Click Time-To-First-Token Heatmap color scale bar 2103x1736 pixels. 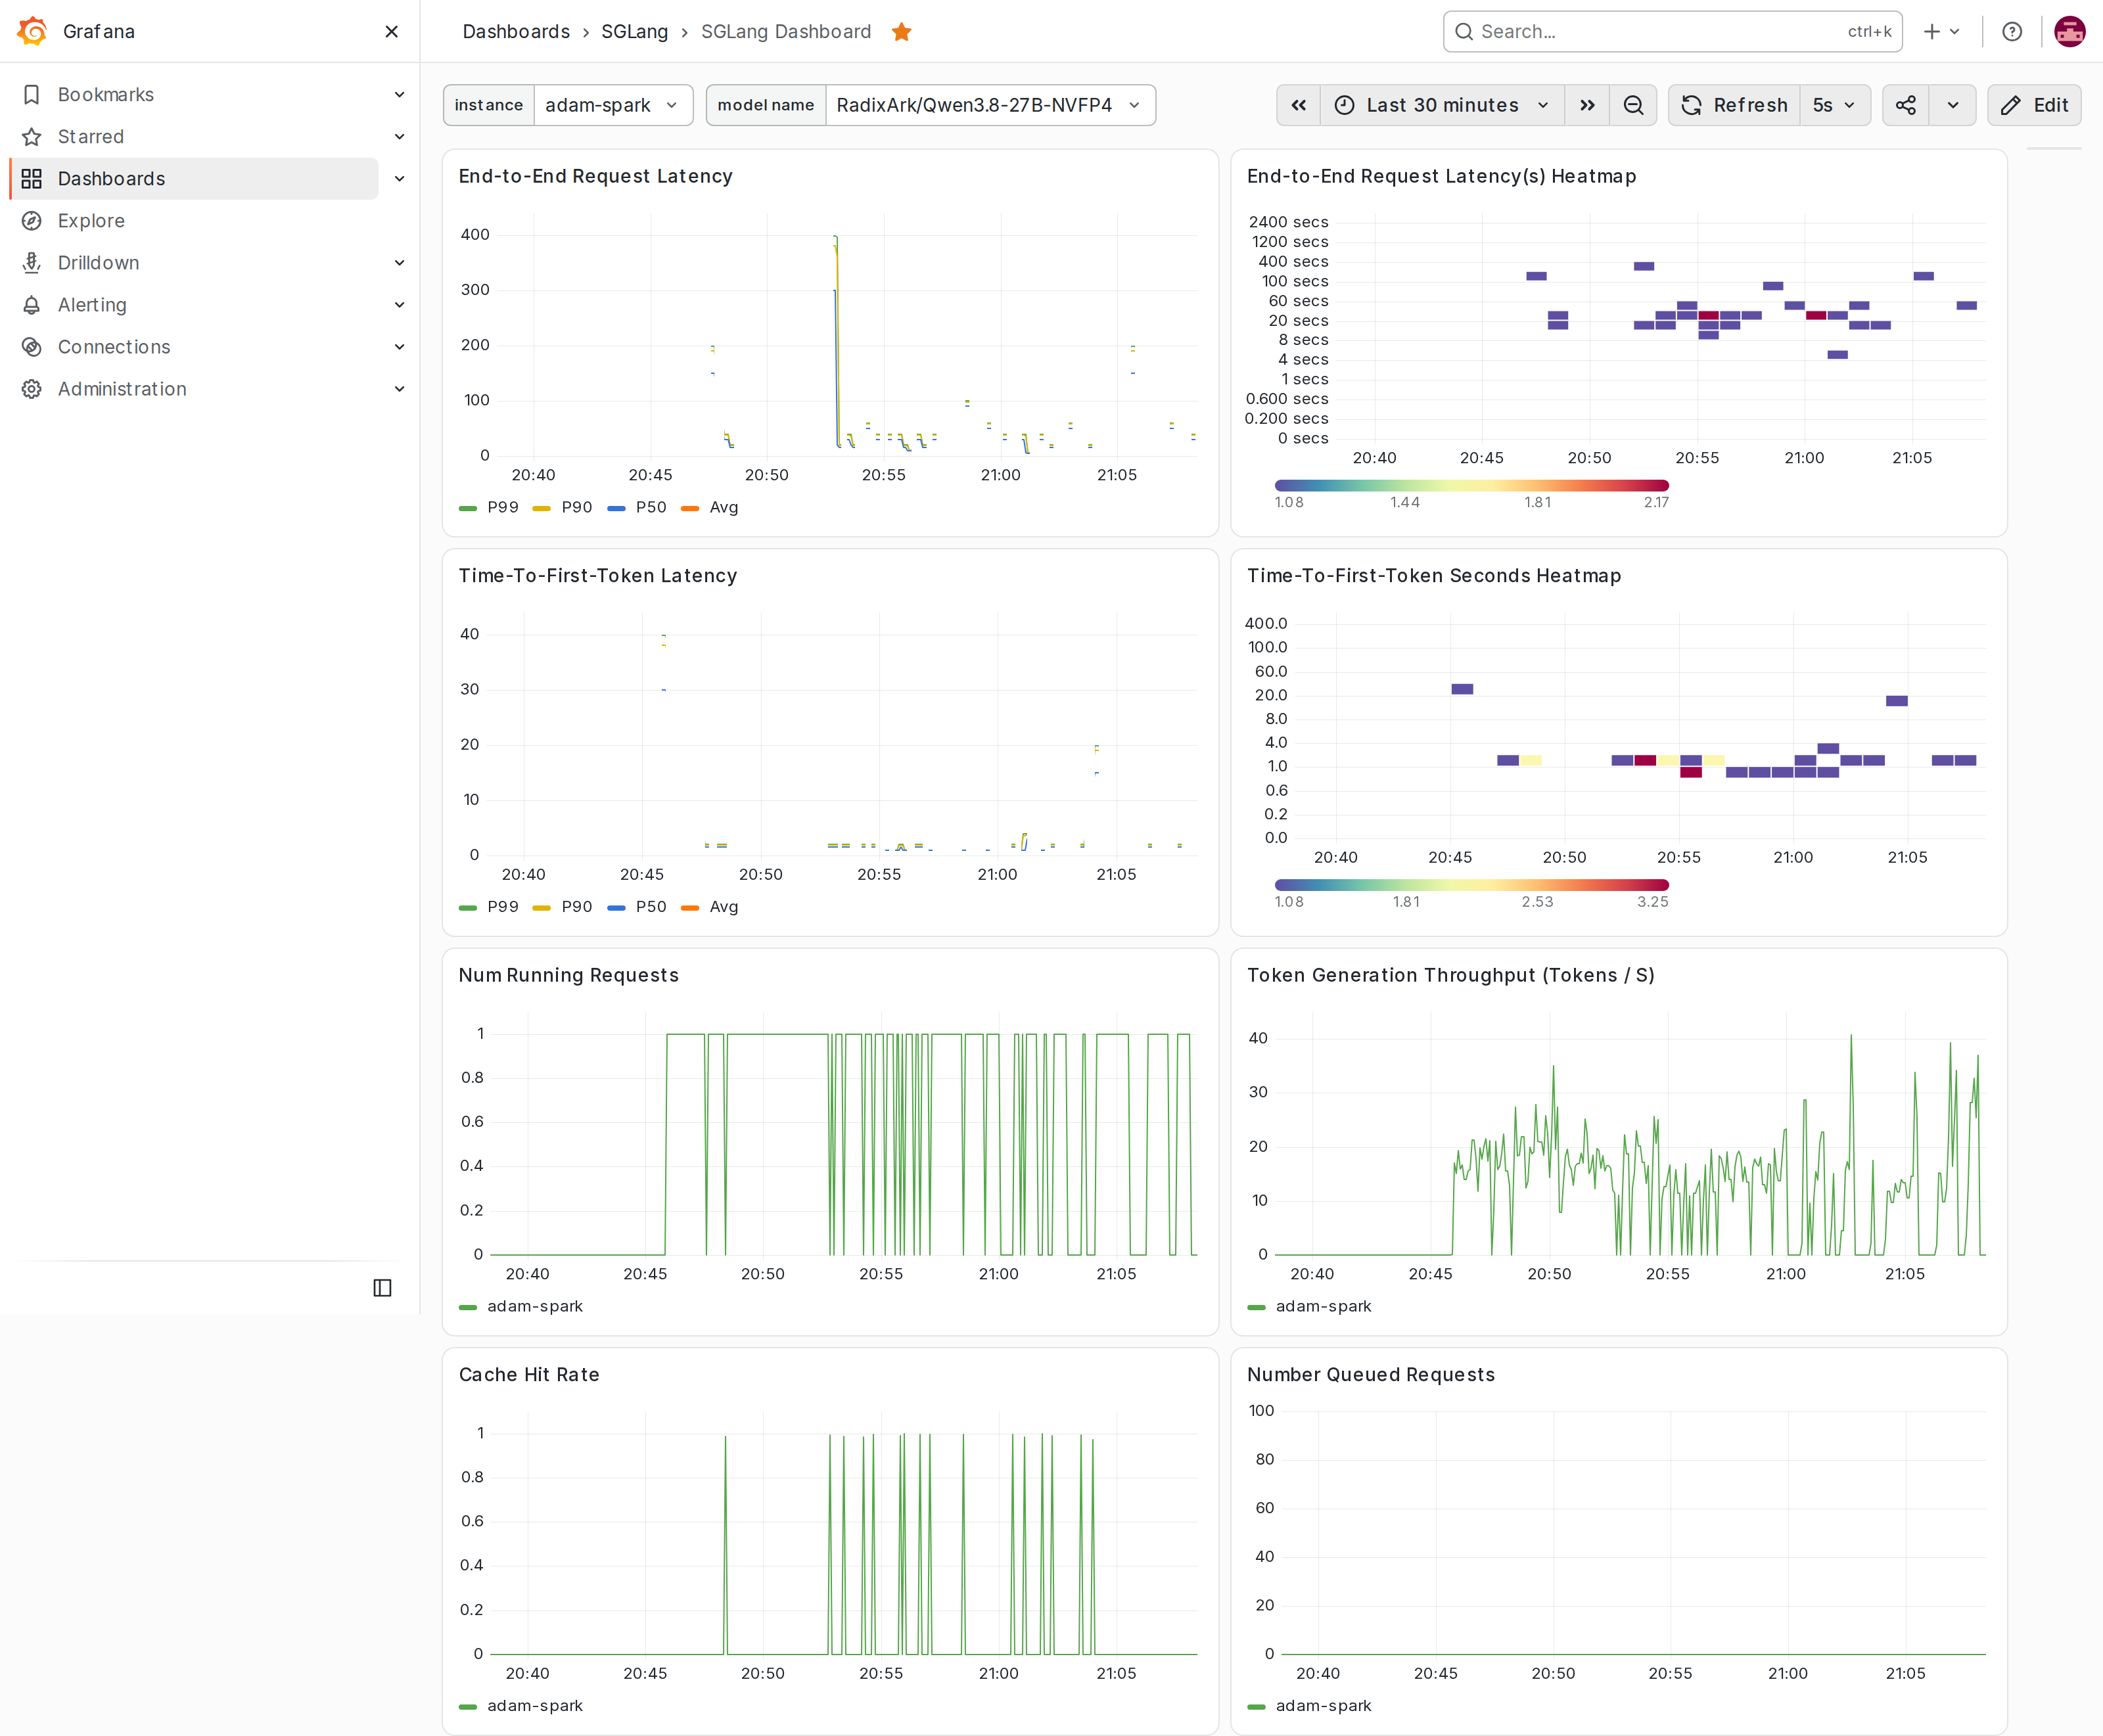[x=1471, y=884]
